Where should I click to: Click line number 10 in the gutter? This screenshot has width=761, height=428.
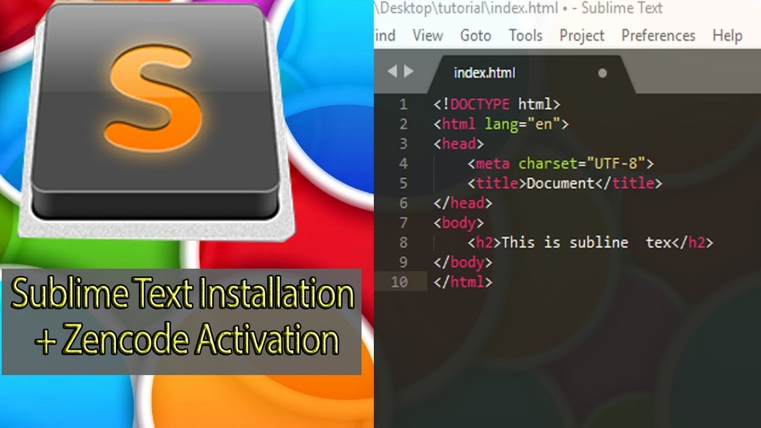tap(400, 282)
